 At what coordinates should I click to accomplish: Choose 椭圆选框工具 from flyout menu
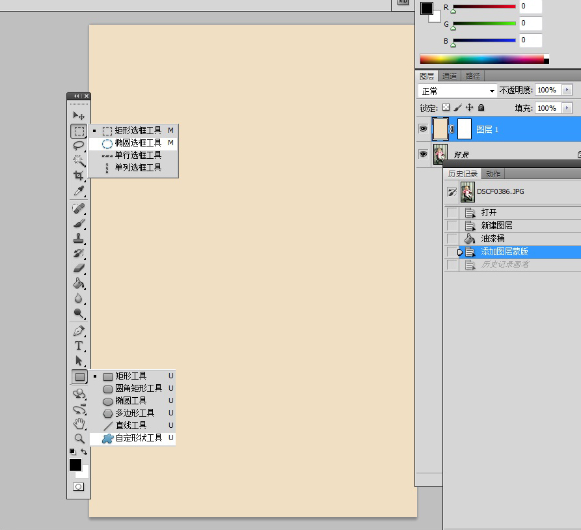133,143
